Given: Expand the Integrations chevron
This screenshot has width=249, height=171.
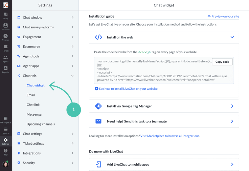Looking at the screenshot, I should pyautogui.click(x=72, y=153).
